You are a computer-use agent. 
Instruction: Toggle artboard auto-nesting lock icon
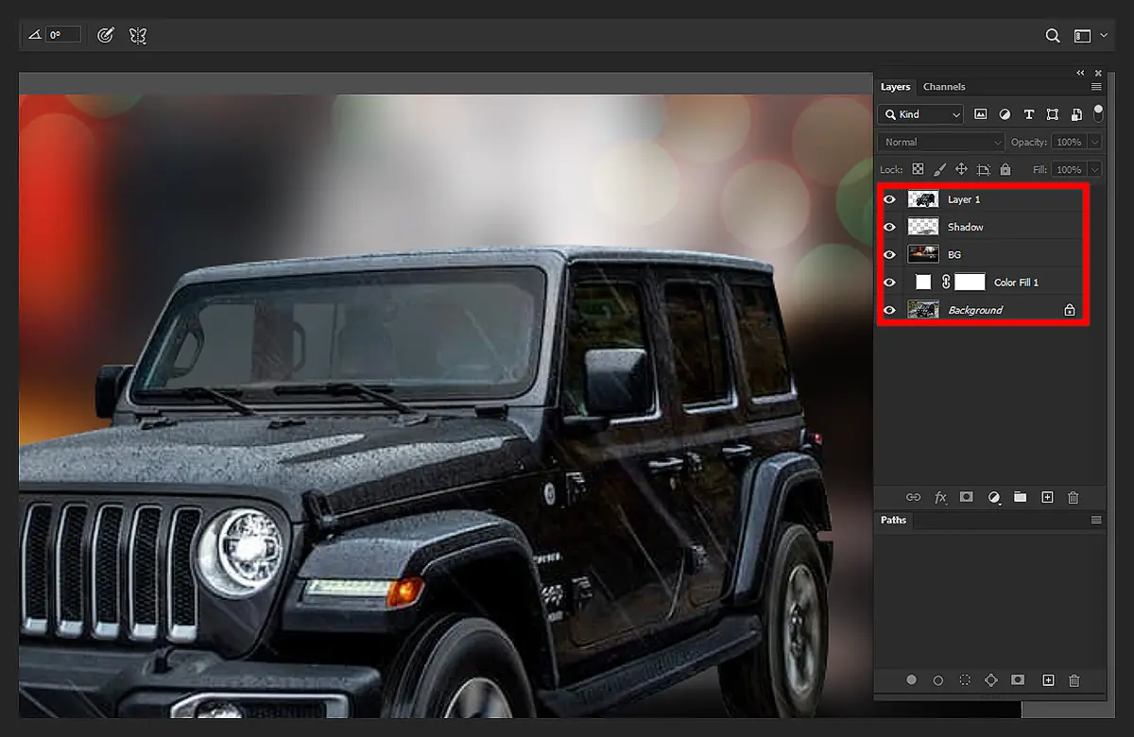click(x=984, y=170)
